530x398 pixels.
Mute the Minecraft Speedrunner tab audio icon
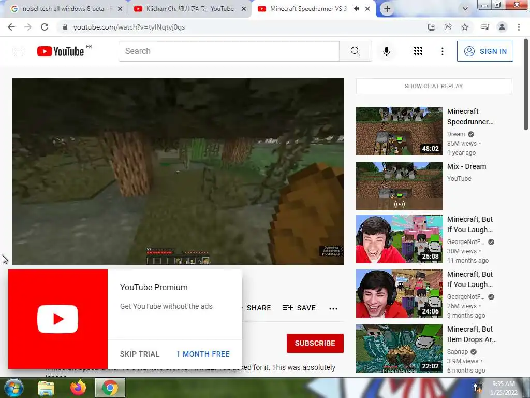(356, 9)
